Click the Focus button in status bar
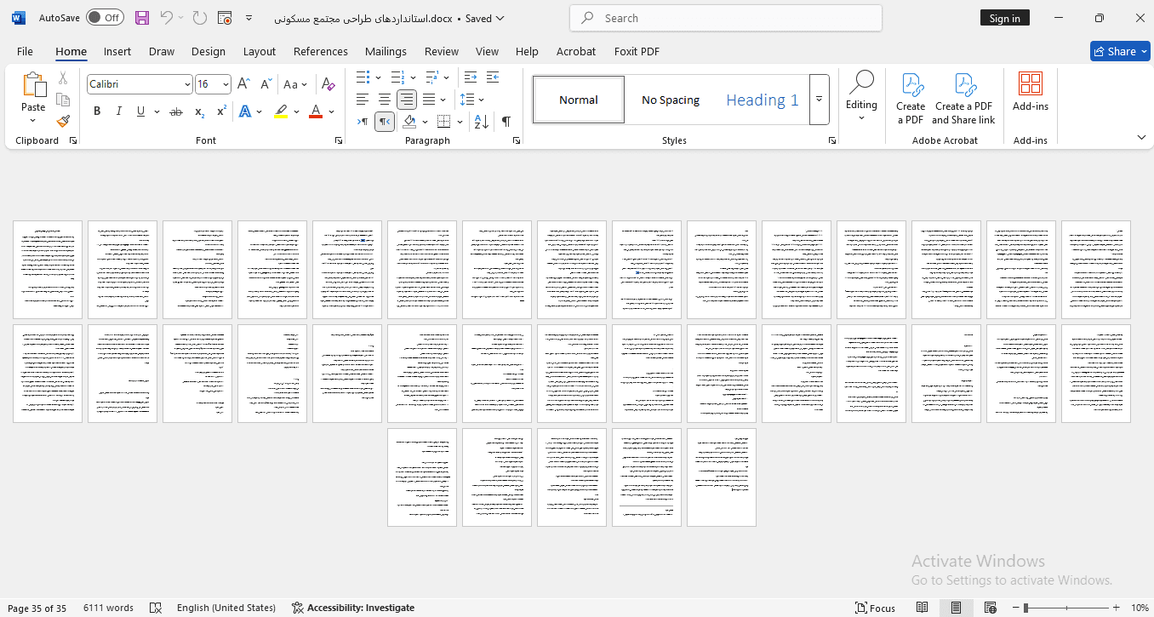This screenshot has width=1154, height=617. point(876,608)
